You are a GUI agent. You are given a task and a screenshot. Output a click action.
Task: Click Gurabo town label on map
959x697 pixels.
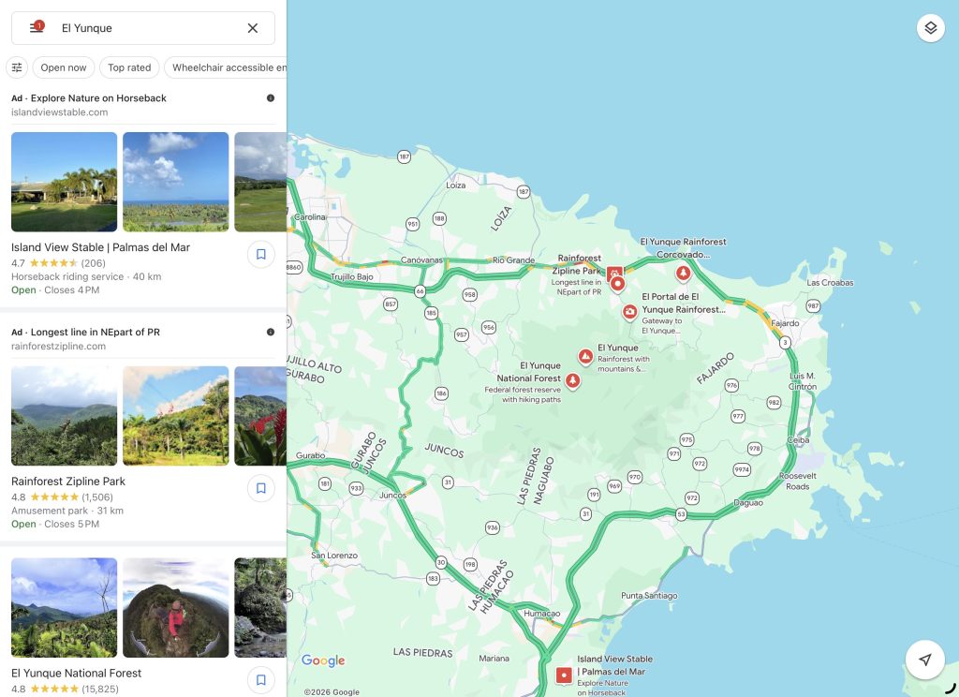click(x=311, y=455)
